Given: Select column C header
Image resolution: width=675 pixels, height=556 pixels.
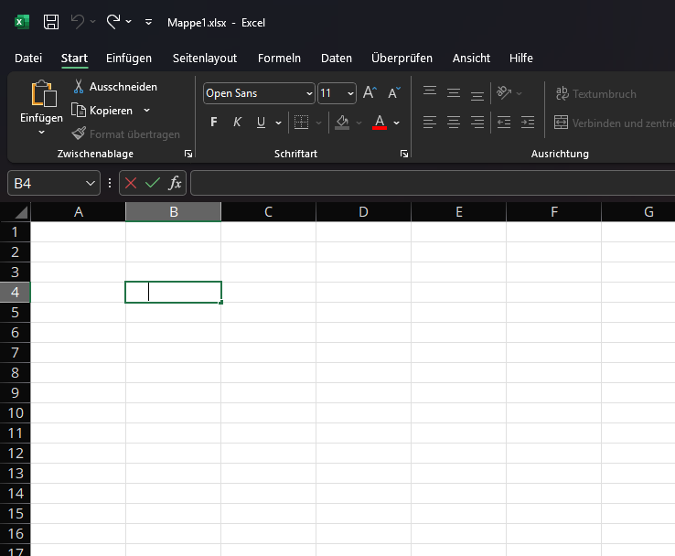Looking at the screenshot, I should coord(269,212).
